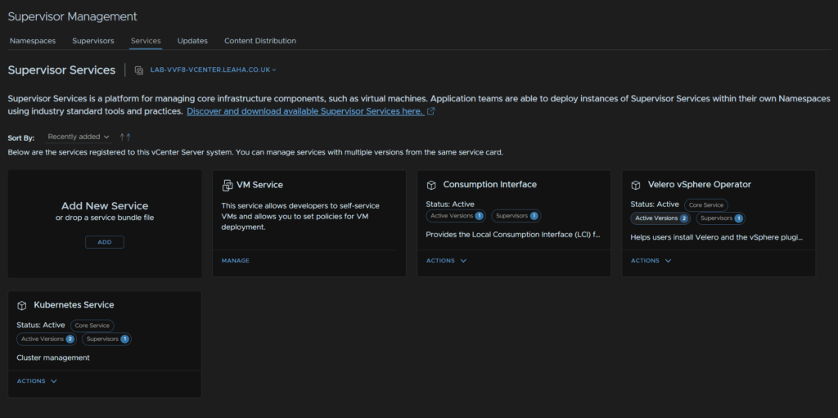Click Supervisors badge on Consumption Interface card
The width and height of the screenshot is (838, 418).
(516, 216)
